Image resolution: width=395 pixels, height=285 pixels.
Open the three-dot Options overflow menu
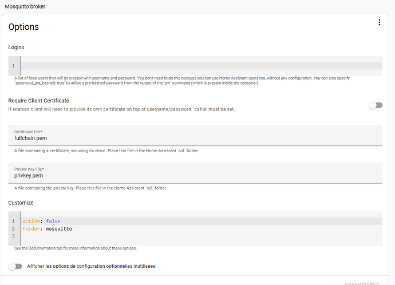click(x=379, y=22)
